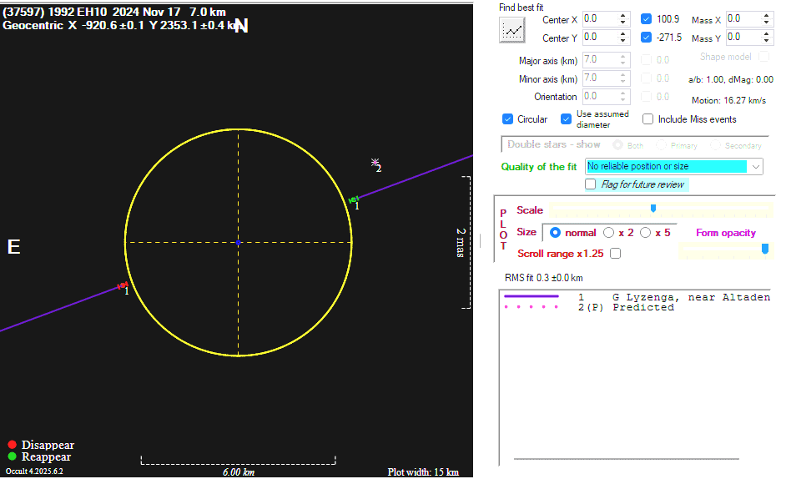Check Flag for future review
Screen dimensions: 786x479
point(591,184)
